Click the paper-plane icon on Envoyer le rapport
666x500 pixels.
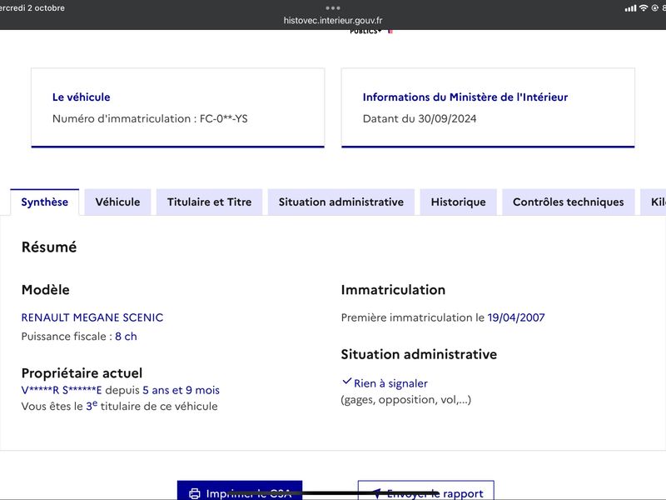click(x=375, y=493)
